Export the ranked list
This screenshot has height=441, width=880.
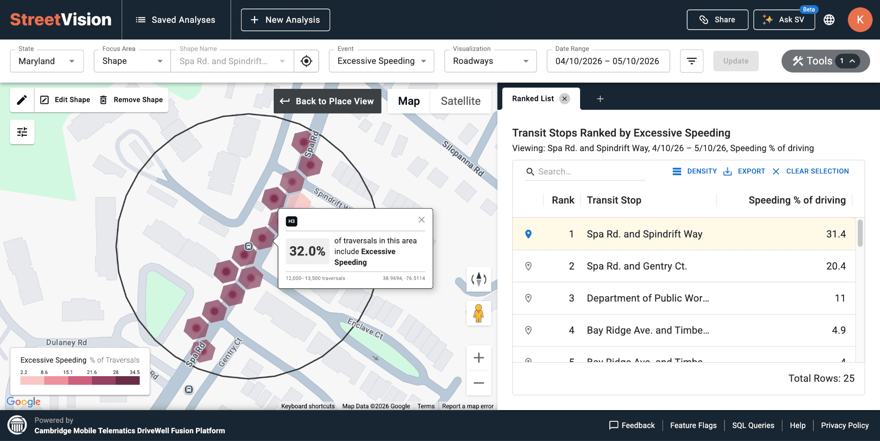744,171
